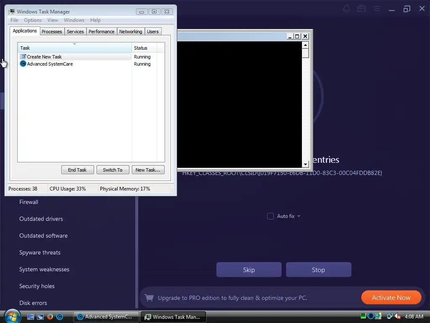The height and width of the screenshot is (323, 430).
Task: Open the View menu in Task Manager
Action: (52, 20)
